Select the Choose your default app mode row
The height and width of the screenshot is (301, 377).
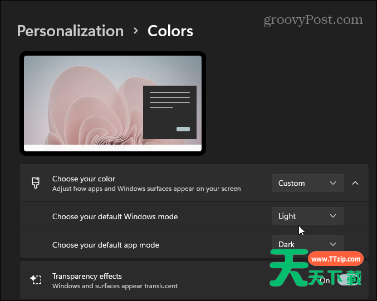click(106, 245)
